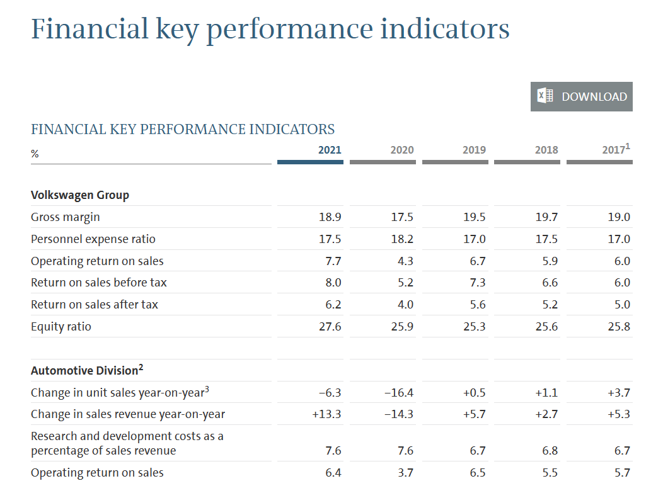Screen dimensions: 663x481
Task: Click the Volkswagen Group section heading
Action: [x=80, y=195]
